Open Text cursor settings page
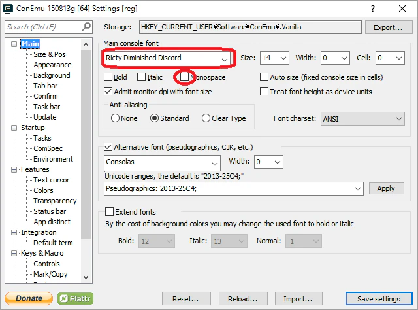418x310 pixels. 51,180
